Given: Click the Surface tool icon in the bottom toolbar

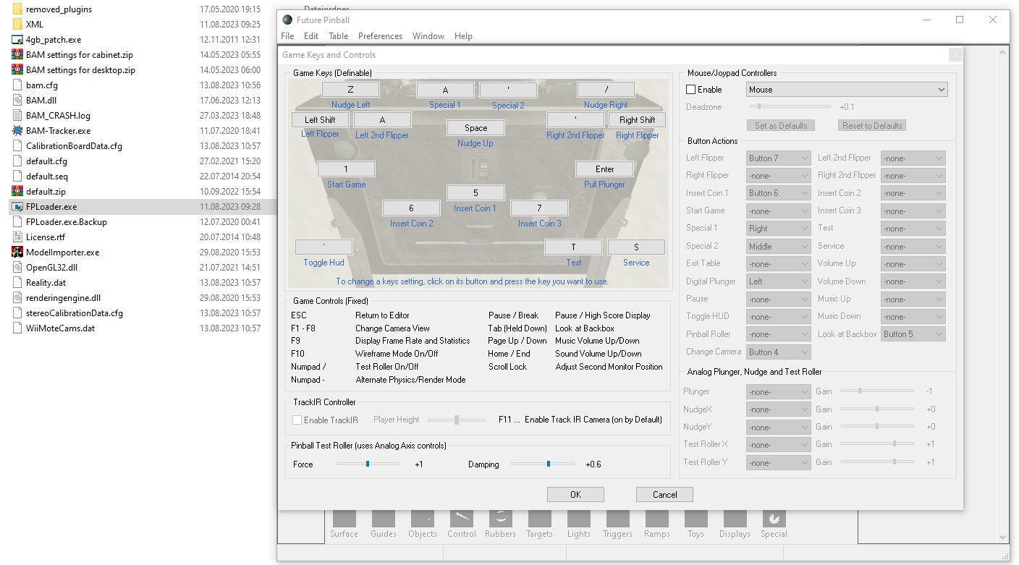Looking at the screenshot, I should 344,518.
